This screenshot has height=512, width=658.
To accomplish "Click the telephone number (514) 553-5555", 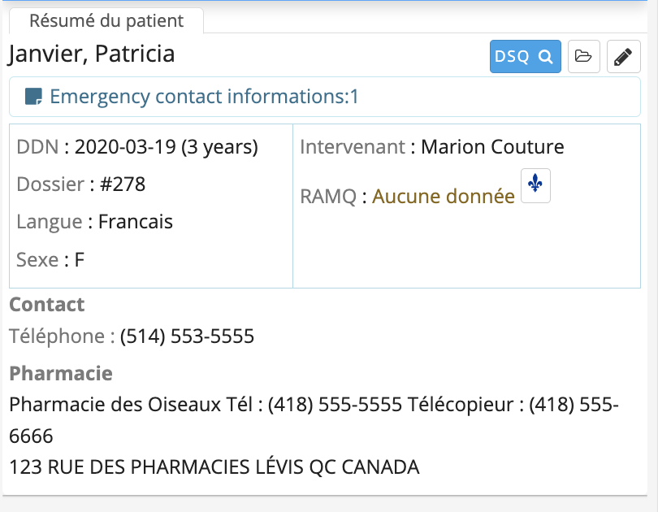I will 187,336.
